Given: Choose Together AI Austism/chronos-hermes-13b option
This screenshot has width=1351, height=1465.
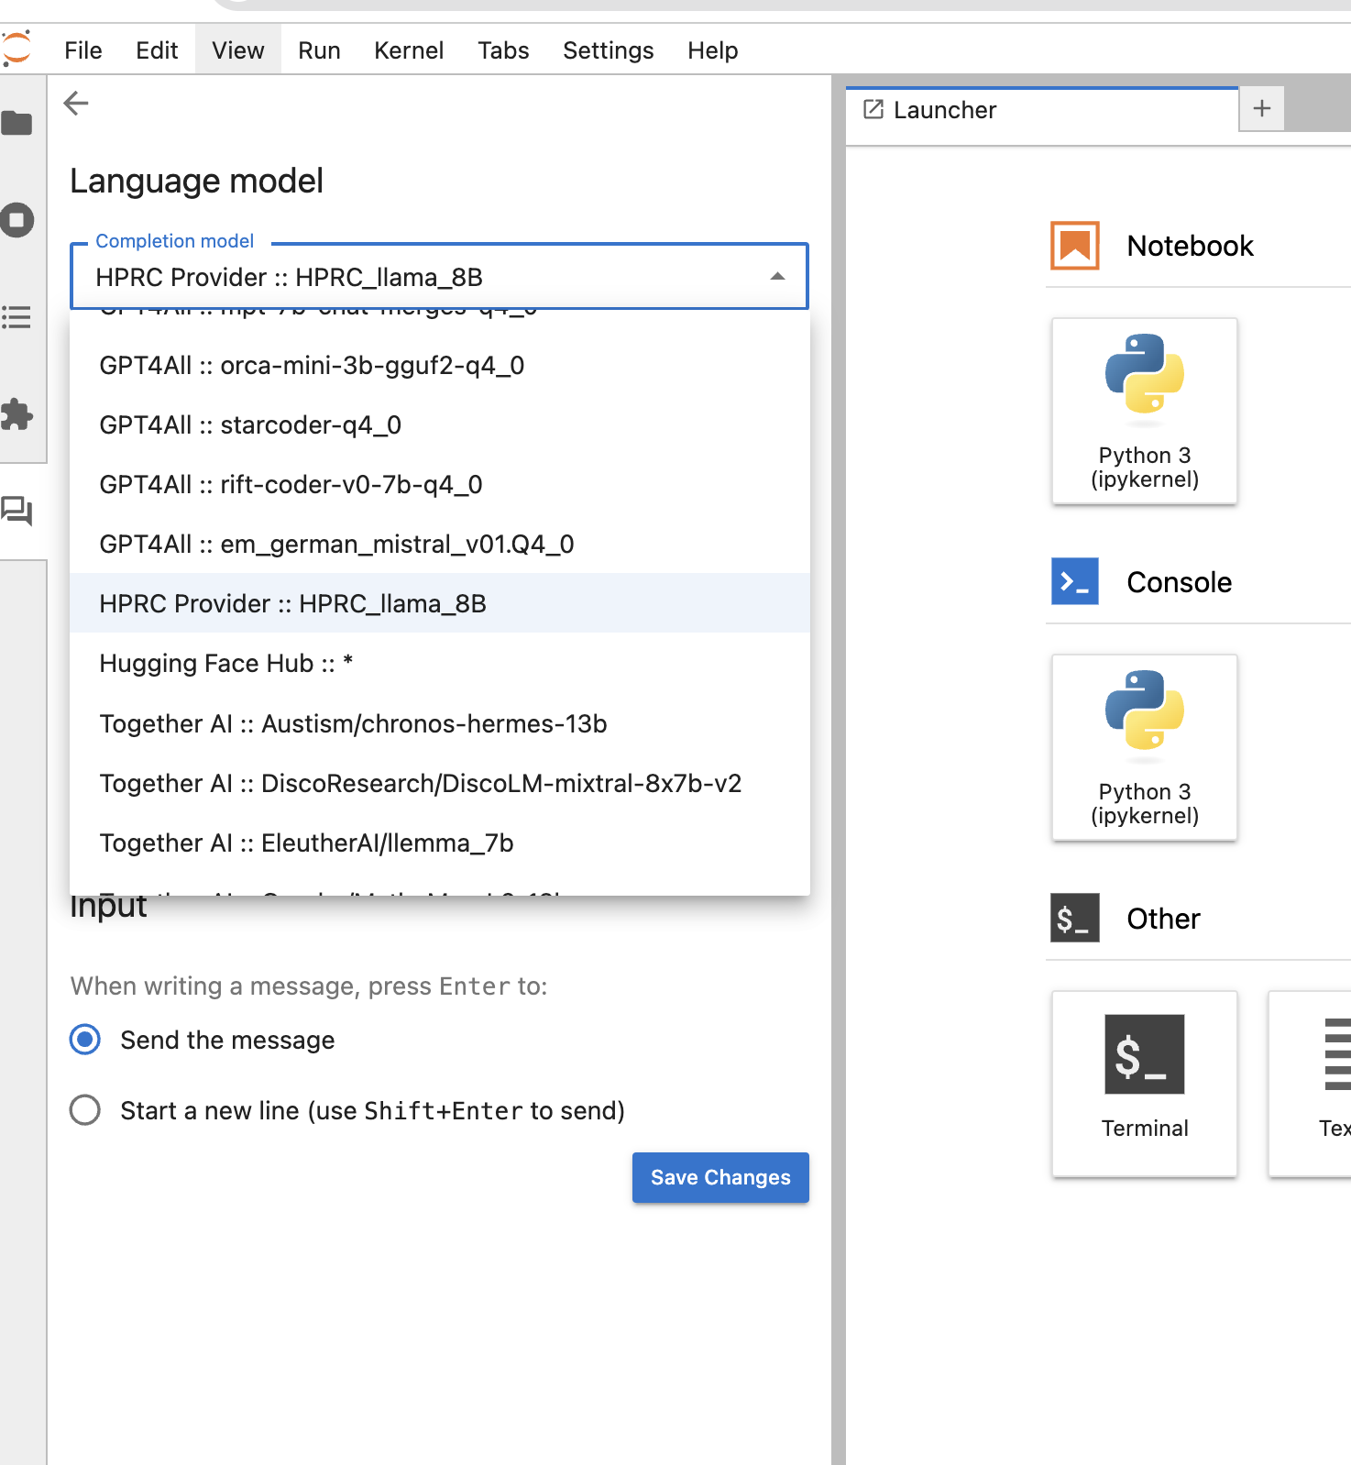Looking at the screenshot, I should point(440,723).
